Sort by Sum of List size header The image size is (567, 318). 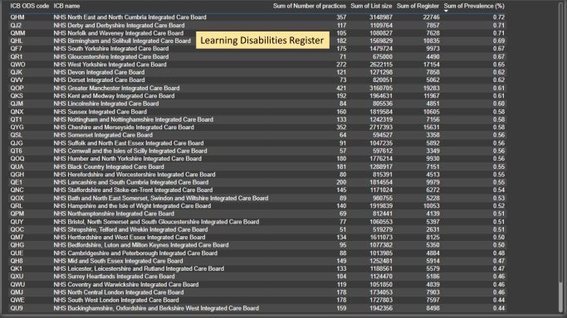[371, 6]
